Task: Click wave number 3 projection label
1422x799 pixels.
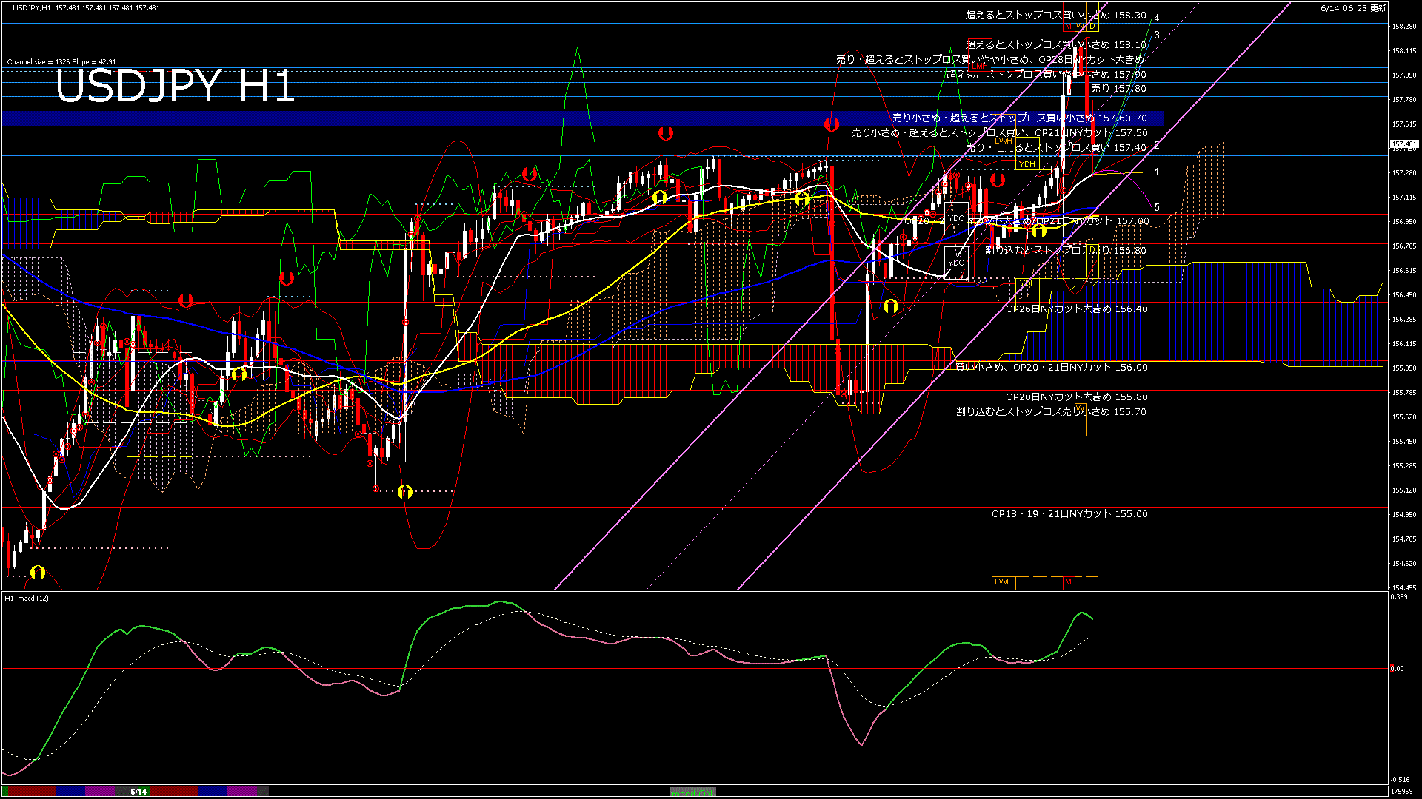Action: (1157, 36)
